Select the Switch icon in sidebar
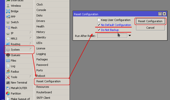This screenshot has width=170, height=100. tap(8, 22)
